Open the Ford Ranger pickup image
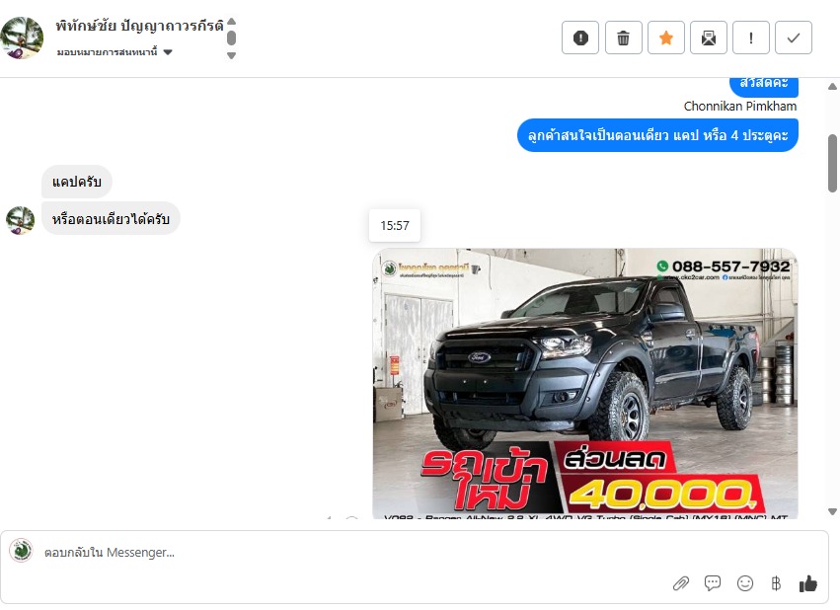 pos(585,383)
